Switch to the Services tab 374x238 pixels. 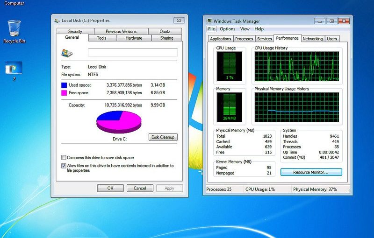(264, 39)
